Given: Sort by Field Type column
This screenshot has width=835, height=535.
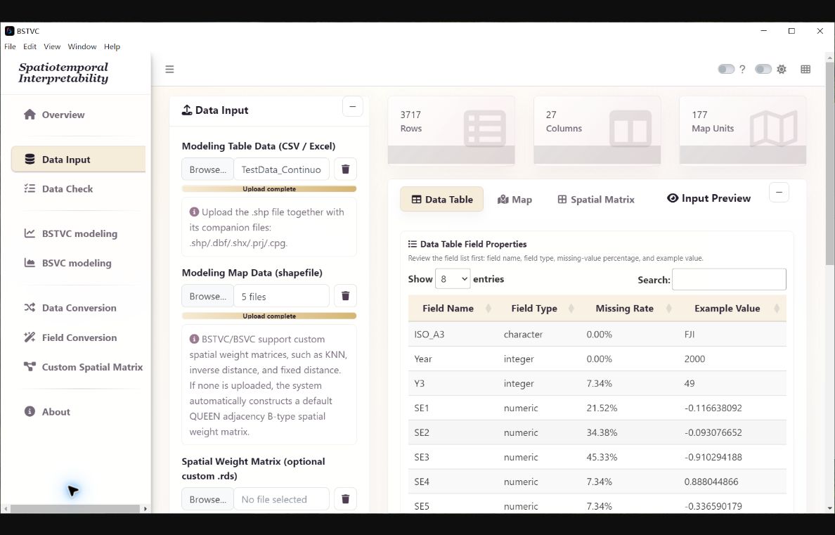Looking at the screenshot, I should 539,308.
